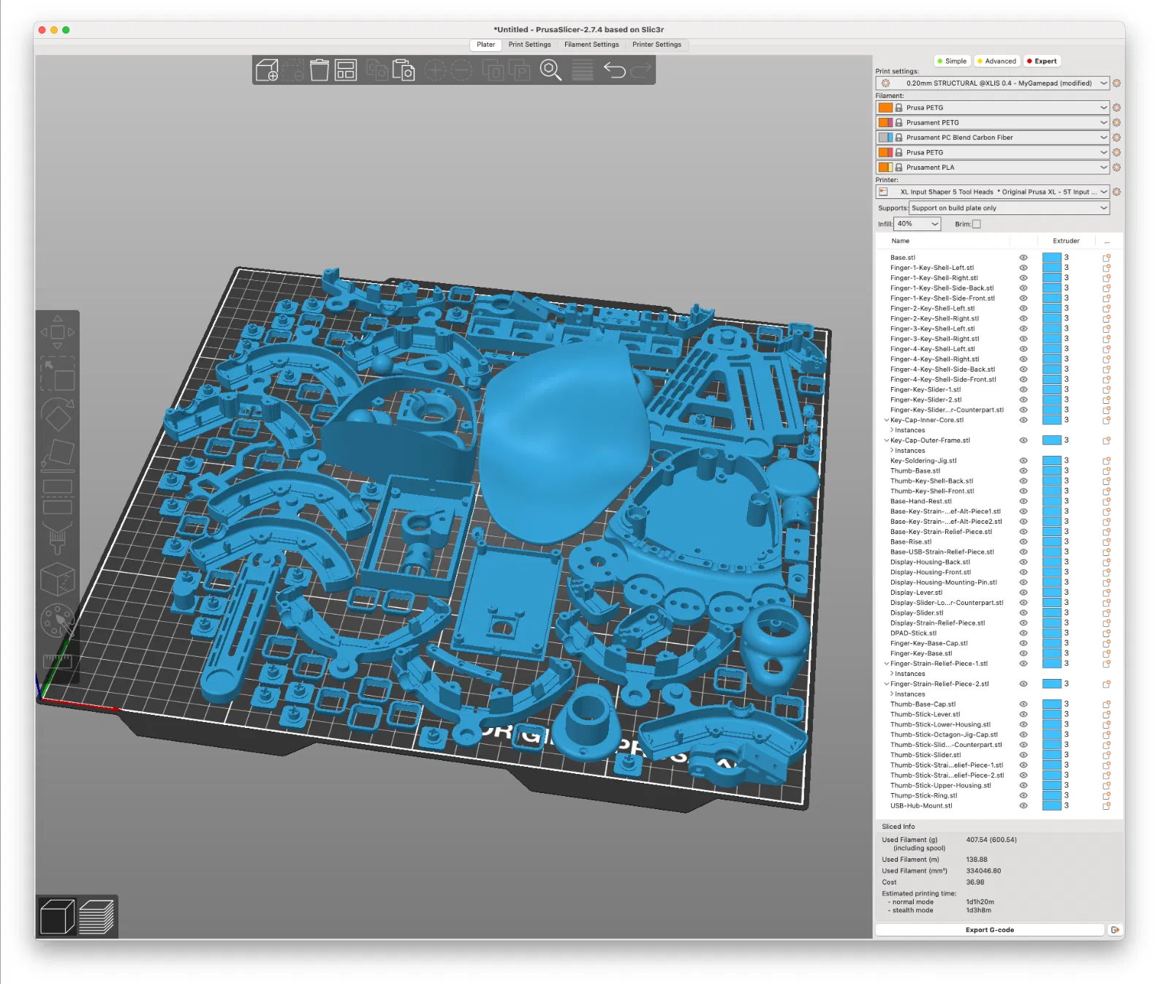Collapse the Key-Cap-Inner-Core.stl tree node
The image size is (1158, 984).
coord(887,420)
